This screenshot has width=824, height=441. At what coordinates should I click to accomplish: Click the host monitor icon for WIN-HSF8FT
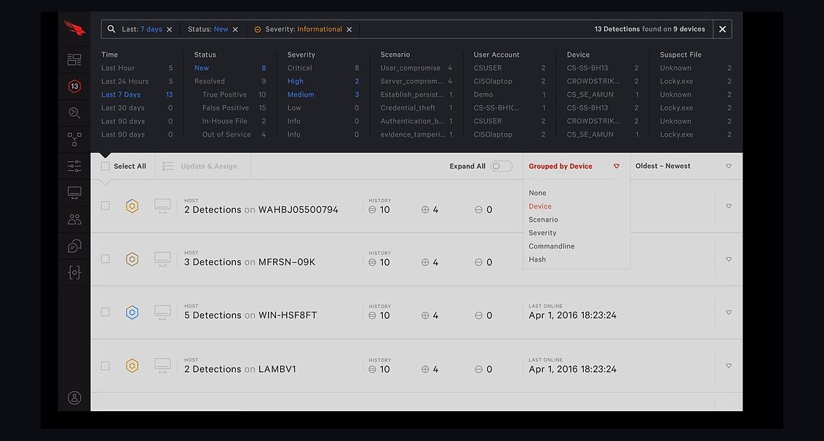tap(162, 312)
